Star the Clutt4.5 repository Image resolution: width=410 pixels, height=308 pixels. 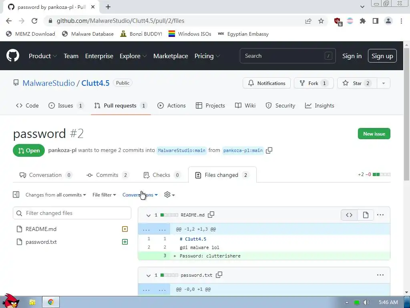pyautogui.click(x=357, y=83)
